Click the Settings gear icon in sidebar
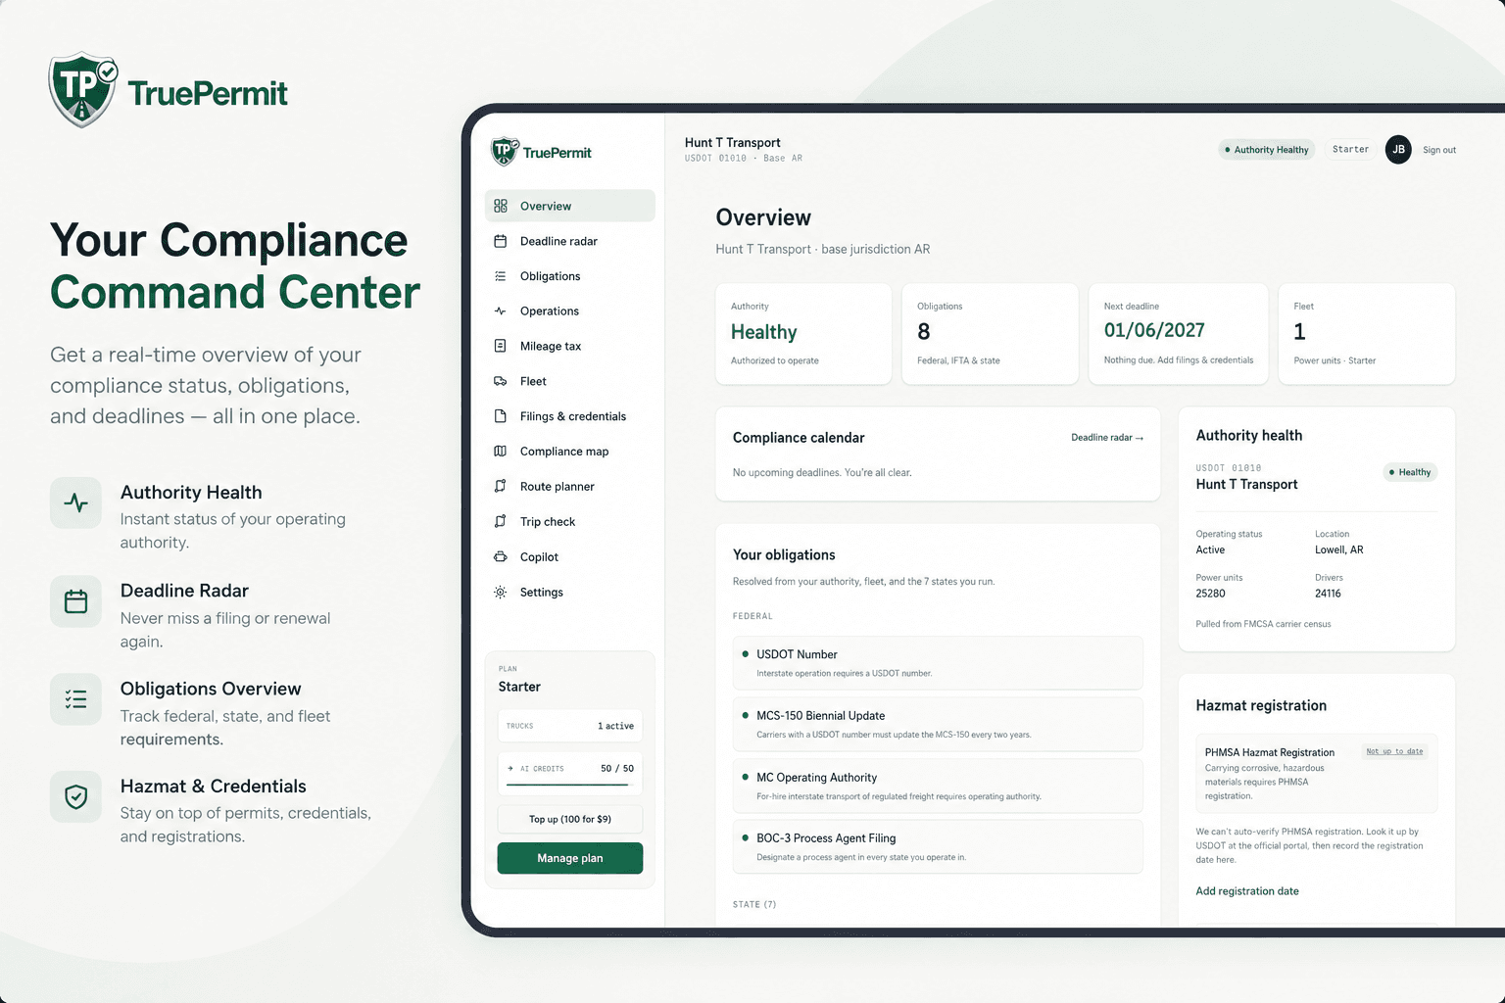Viewport: 1505px width, 1003px height. (501, 592)
